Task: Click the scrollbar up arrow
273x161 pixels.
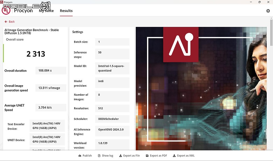Action: pos(272,18)
